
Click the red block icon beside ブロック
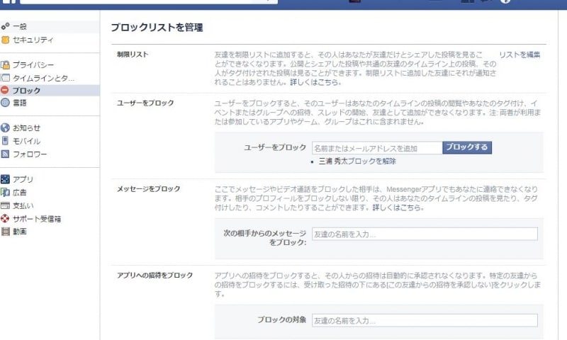5,90
